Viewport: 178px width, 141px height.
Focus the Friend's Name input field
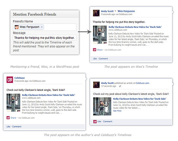point(44,27)
